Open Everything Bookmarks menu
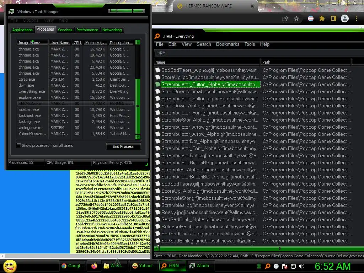 pos(227,44)
